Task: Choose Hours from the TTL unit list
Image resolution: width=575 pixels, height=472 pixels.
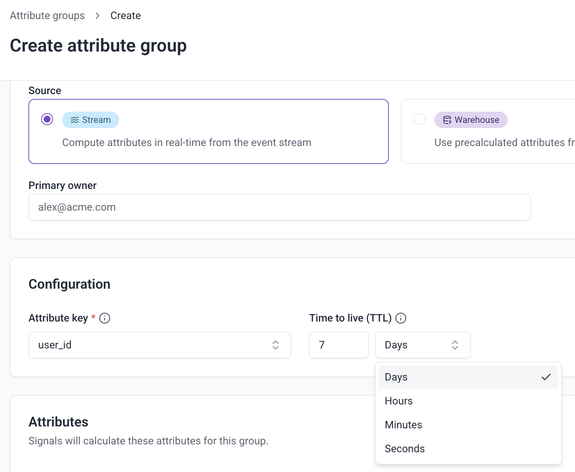Action: [x=468, y=401]
